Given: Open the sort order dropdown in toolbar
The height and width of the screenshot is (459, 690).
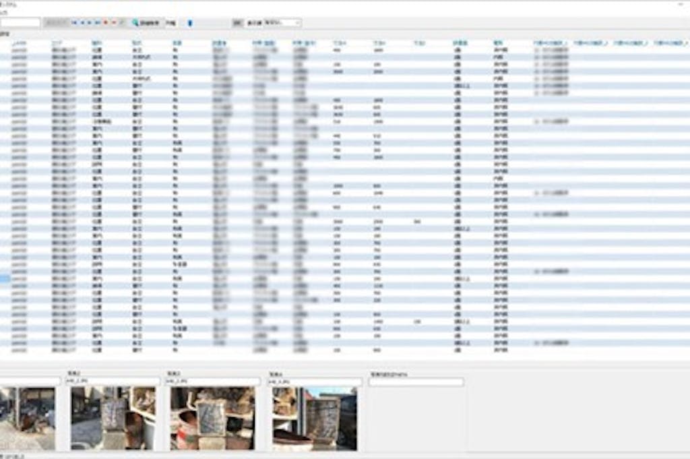Looking at the screenshot, I should point(282,23).
